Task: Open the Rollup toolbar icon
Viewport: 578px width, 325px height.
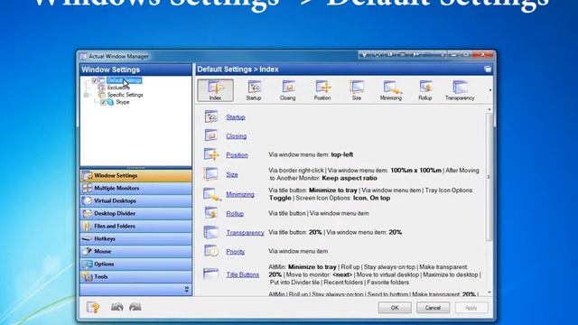Action: 425,90
